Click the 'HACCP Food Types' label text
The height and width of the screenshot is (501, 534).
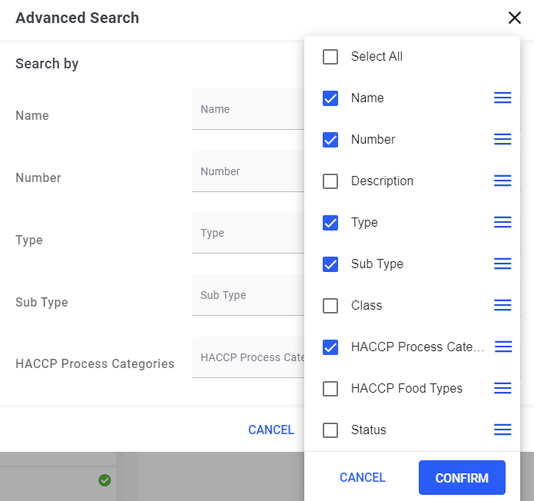[406, 388]
